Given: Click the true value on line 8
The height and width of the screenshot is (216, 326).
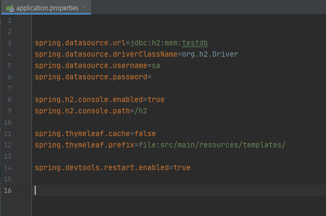Looking at the screenshot, I should pyautogui.click(x=156, y=100).
